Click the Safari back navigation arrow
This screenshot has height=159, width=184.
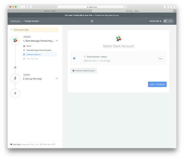pyautogui.click(x=20, y=7)
